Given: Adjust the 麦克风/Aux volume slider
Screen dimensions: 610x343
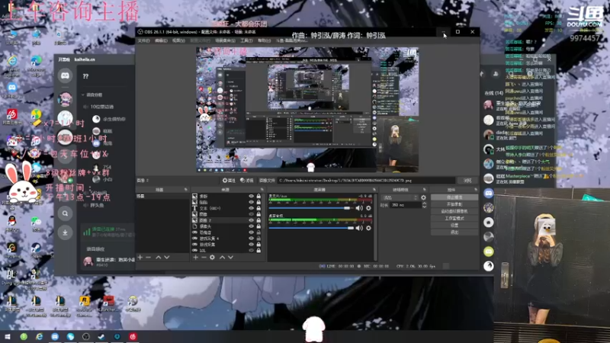Looking at the screenshot, I should click(x=310, y=208).
